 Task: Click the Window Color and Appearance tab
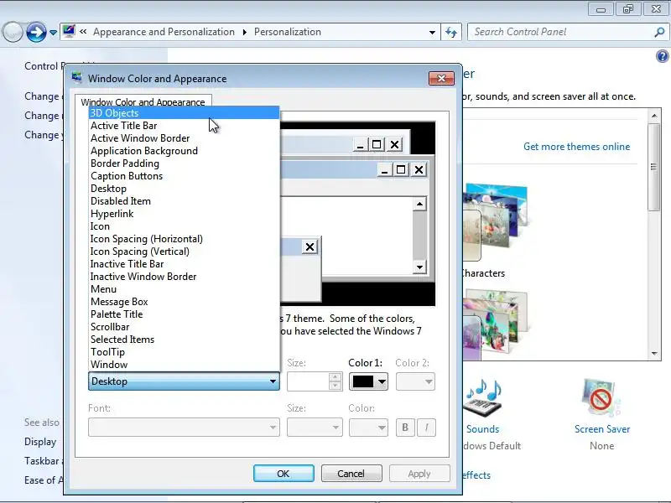[x=143, y=101]
